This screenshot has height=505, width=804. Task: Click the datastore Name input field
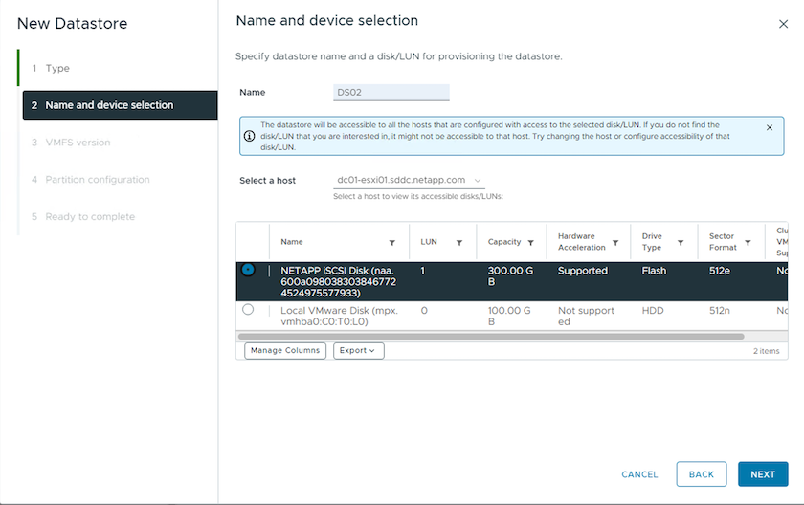tap(391, 93)
